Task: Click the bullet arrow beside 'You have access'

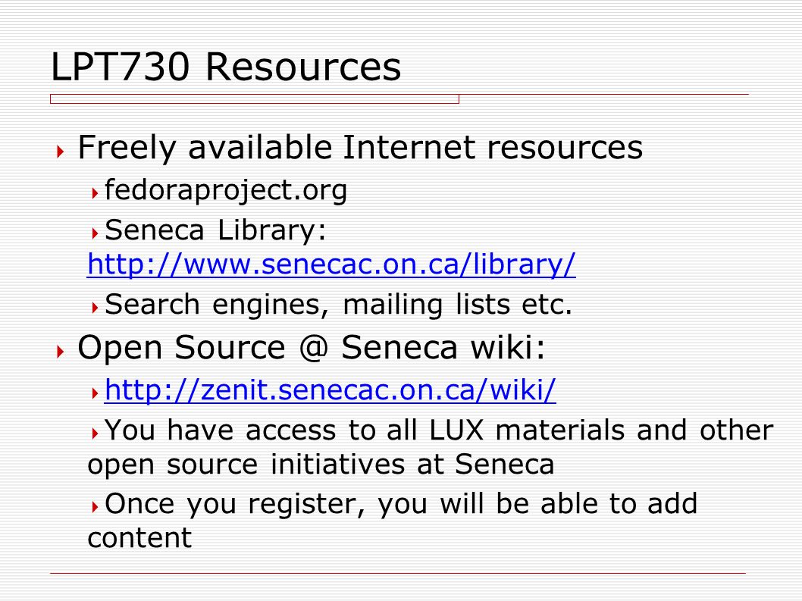Action: click(x=95, y=434)
